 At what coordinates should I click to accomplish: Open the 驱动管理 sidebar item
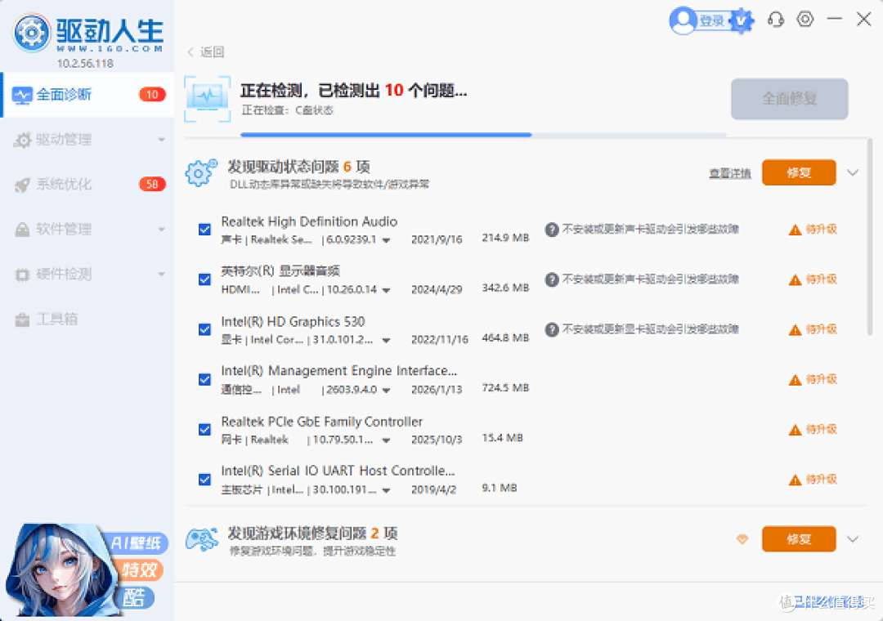[x=87, y=140]
